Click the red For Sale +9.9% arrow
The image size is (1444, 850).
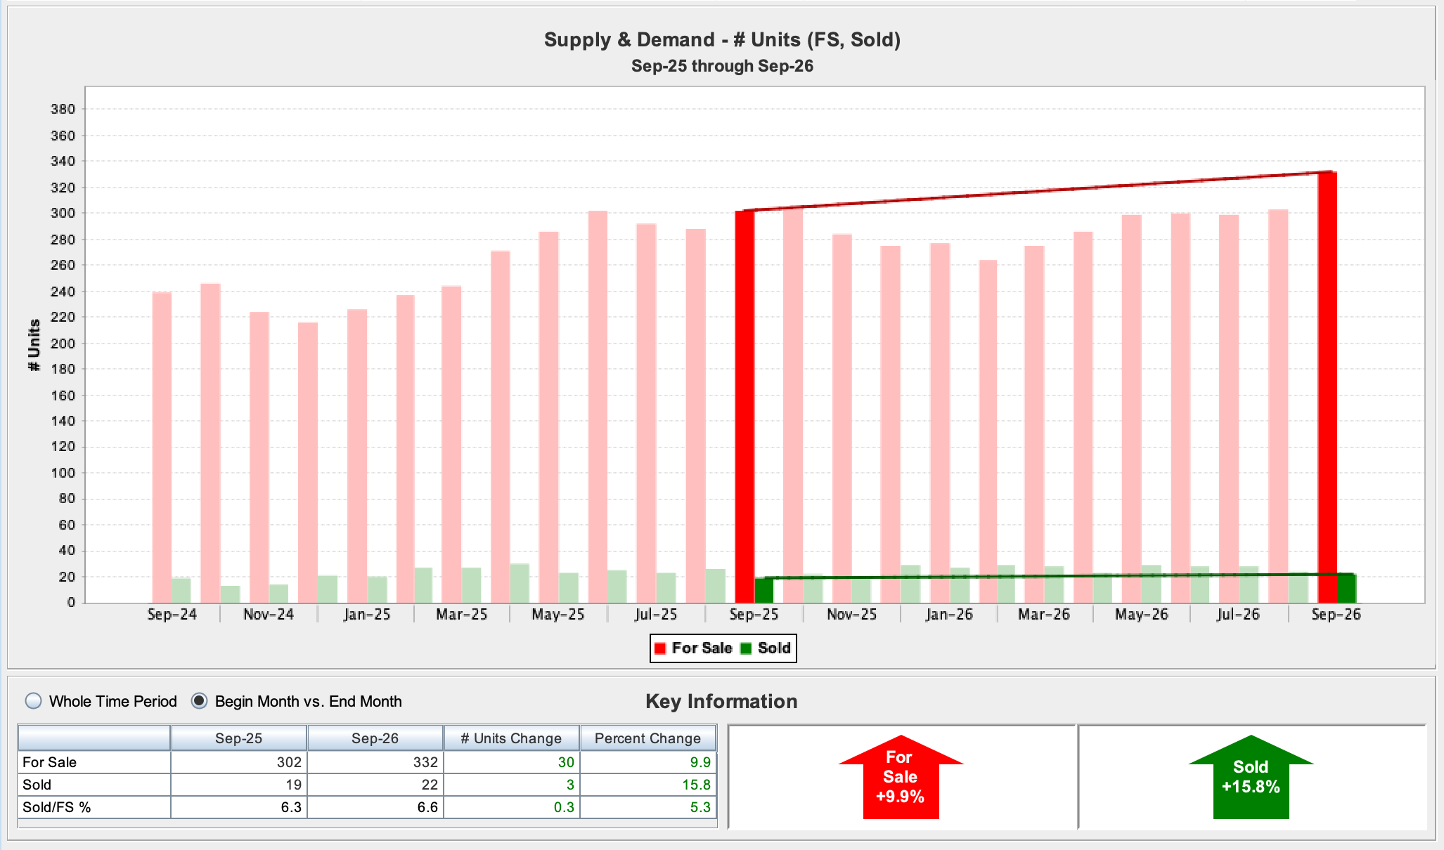coord(901,777)
